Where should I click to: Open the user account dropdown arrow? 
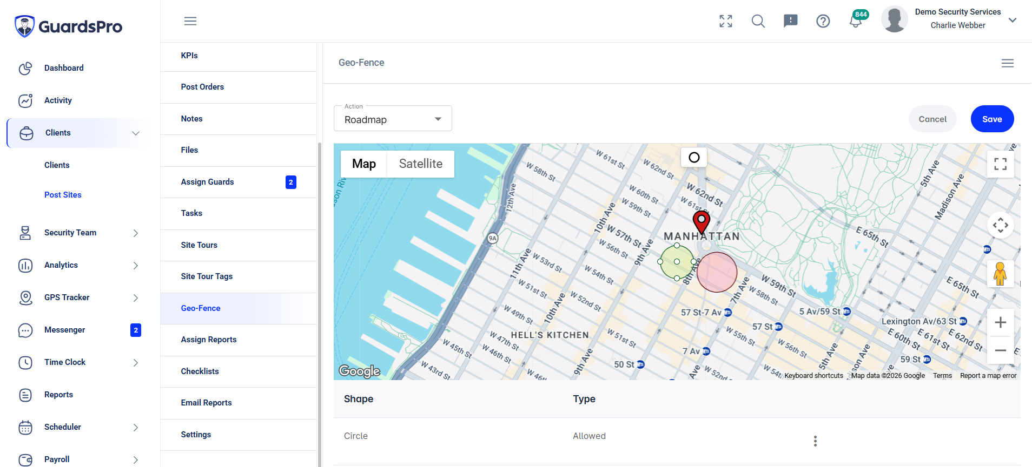coord(1013,20)
